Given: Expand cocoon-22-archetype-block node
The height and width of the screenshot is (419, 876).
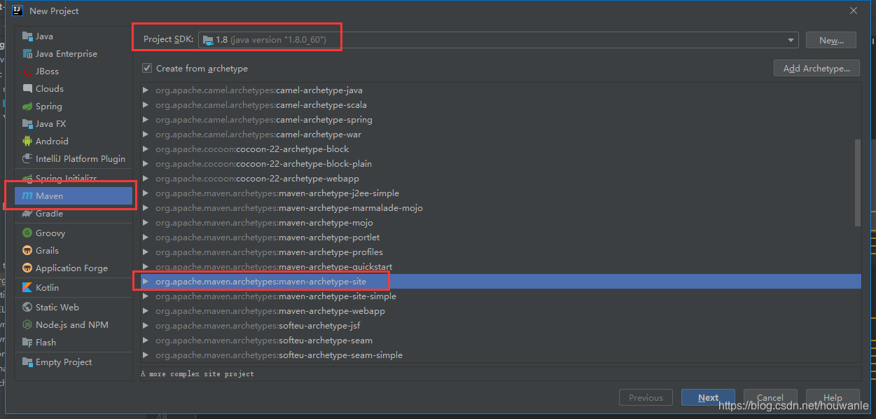Looking at the screenshot, I should (146, 149).
